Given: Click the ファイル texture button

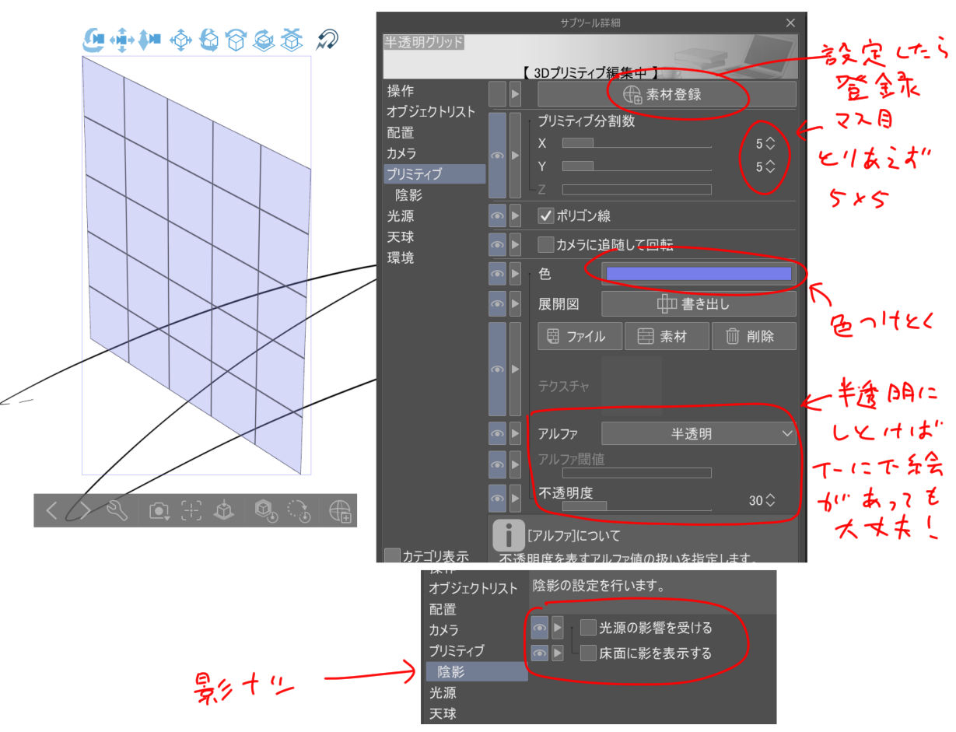Looking at the screenshot, I should [x=580, y=337].
